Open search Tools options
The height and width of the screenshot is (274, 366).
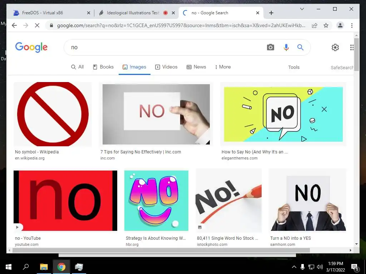click(x=294, y=67)
